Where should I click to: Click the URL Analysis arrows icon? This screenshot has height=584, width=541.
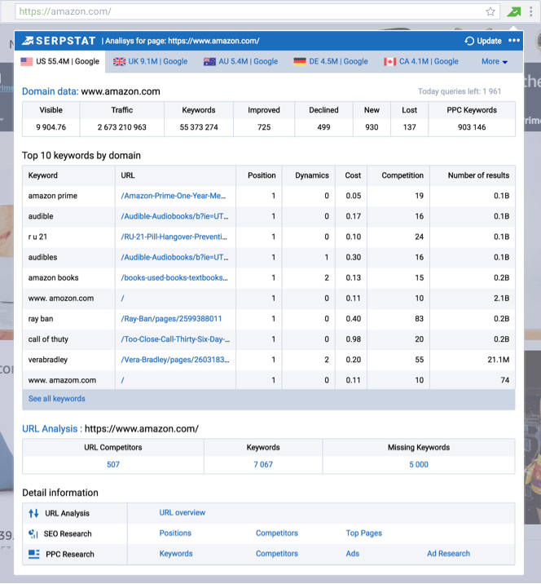[x=33, y=513]
